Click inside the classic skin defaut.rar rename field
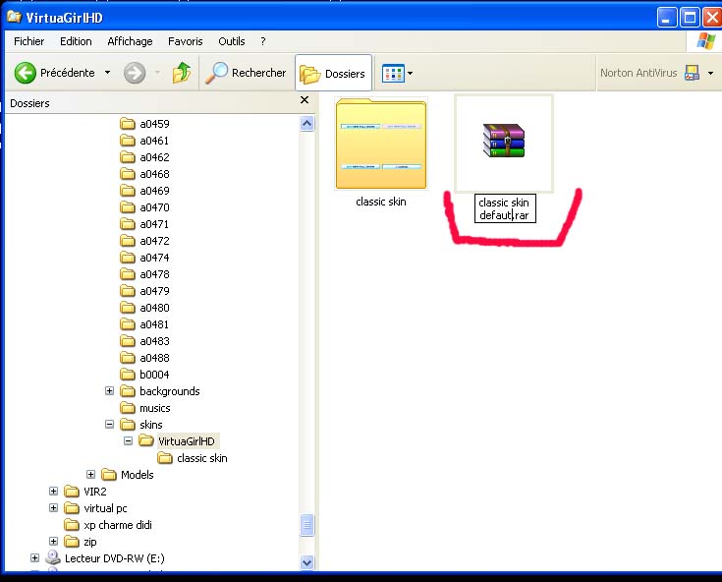Viewport: 722px width, 582px height. (505, 208)
